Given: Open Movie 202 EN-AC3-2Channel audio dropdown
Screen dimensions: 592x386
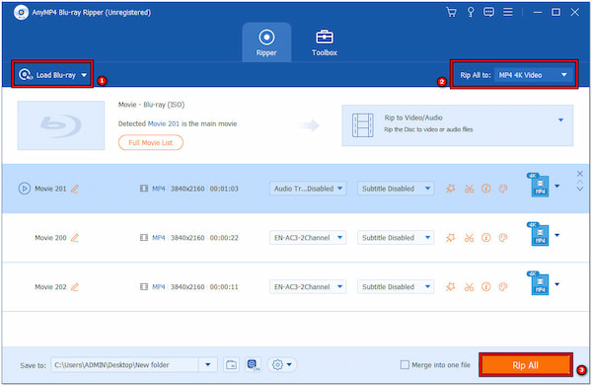Looking at the screenshot, I should tap(308, 286).
